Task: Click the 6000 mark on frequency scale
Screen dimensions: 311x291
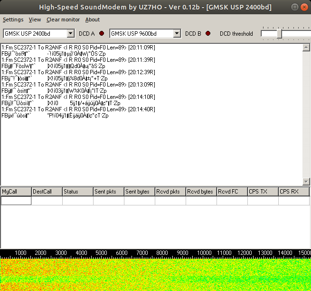Action: [122, 253]
